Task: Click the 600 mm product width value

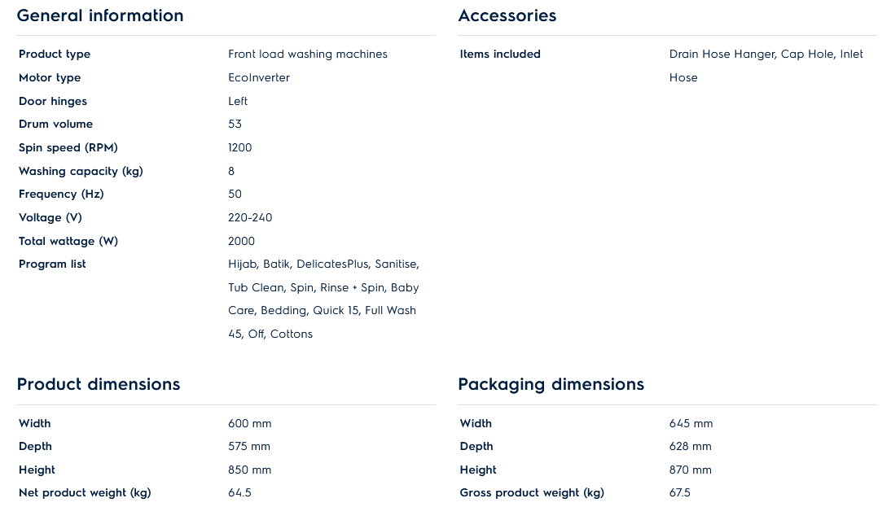Action: 250,424
